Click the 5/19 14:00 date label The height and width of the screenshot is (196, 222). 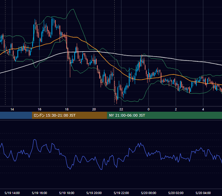(12, 193)
